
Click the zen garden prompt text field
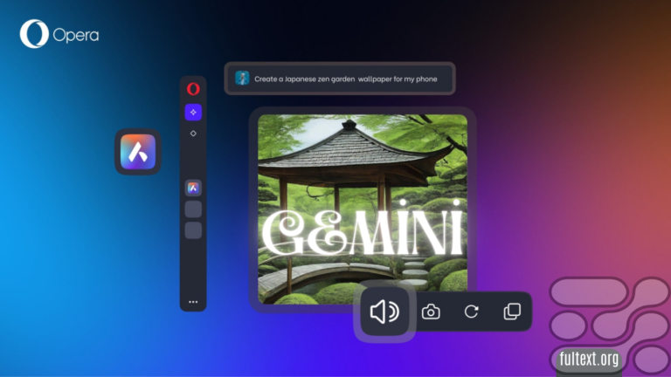tap(340, 79)
